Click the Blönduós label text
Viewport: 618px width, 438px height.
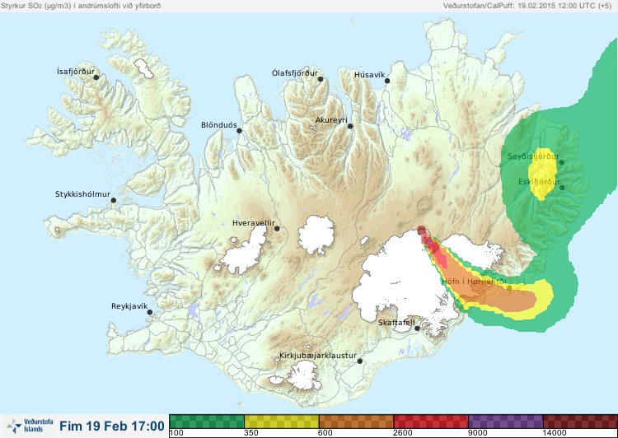coord(219,125)
